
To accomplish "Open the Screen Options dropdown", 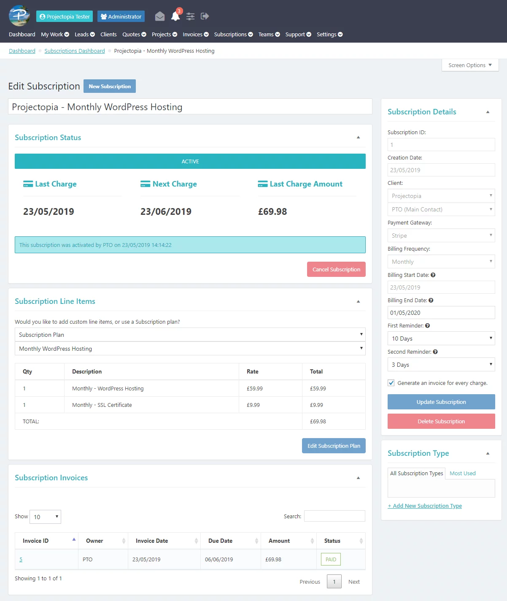I will (x=470, y=65).
